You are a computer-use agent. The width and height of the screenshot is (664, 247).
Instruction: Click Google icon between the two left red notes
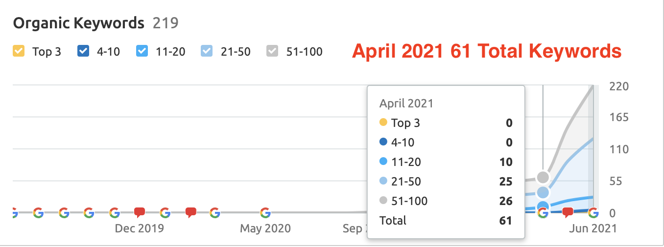[x=165, y=212]
